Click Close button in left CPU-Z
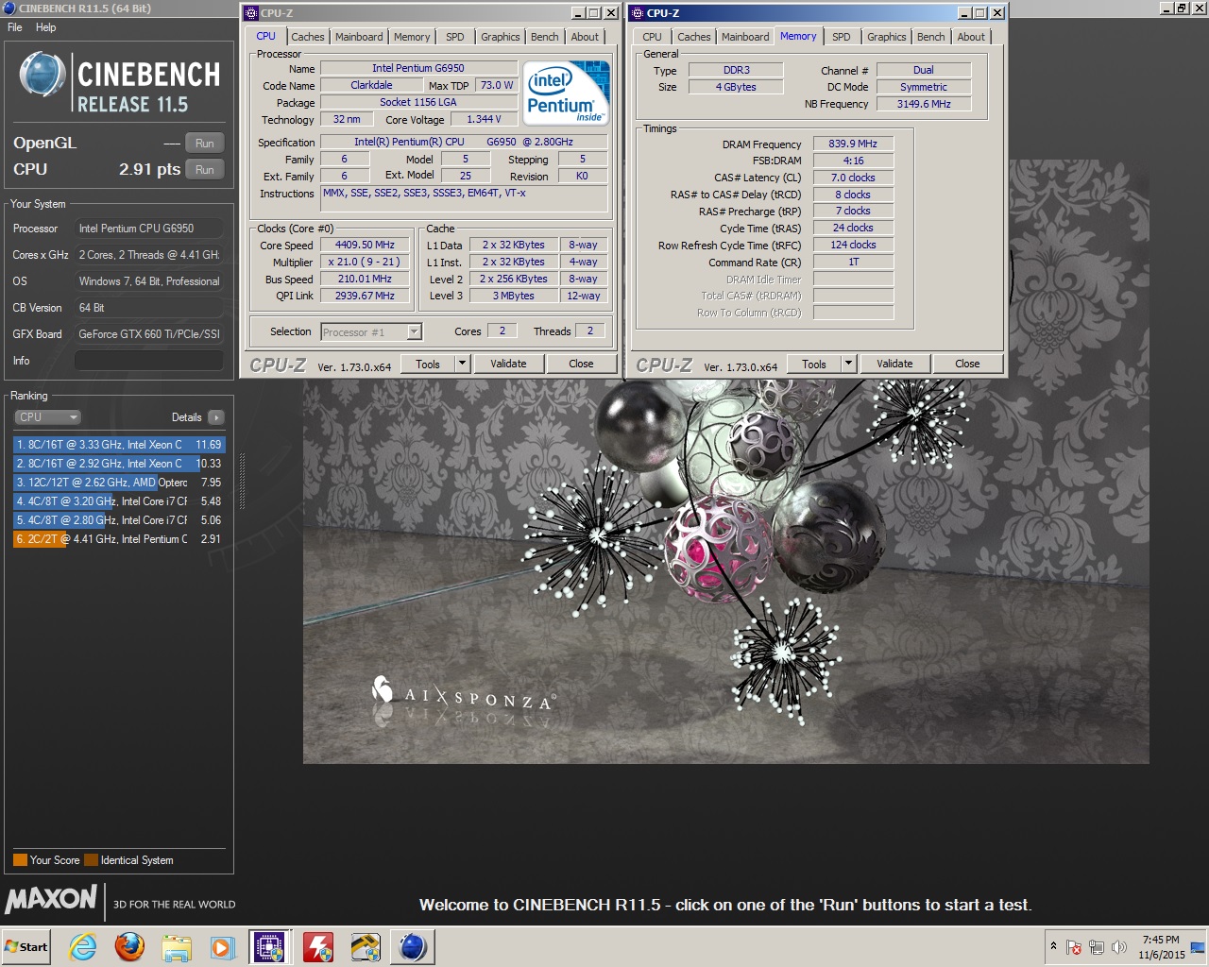This screenshot has width=1209, height=967. [581, 364]
